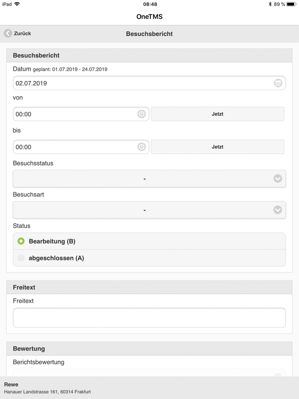
Task: Click the Besuchsart chevron arrow
Action: (x=278, y=210)
